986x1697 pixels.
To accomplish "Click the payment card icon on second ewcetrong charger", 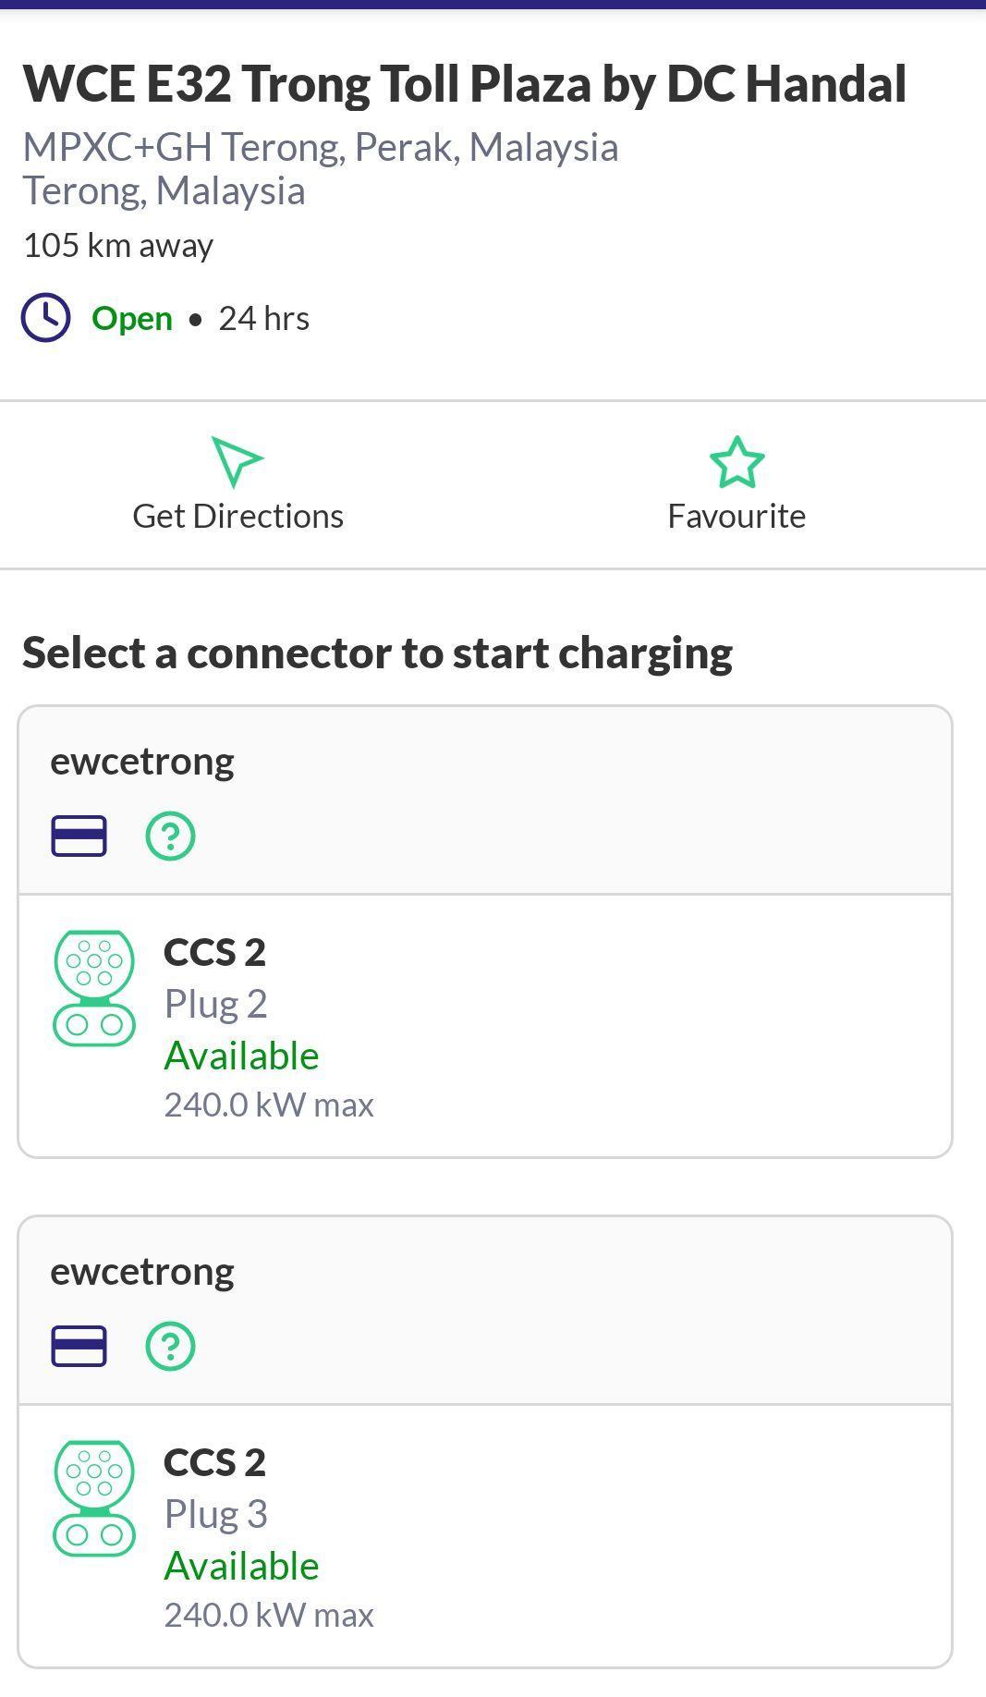I will coord(79,1348).
